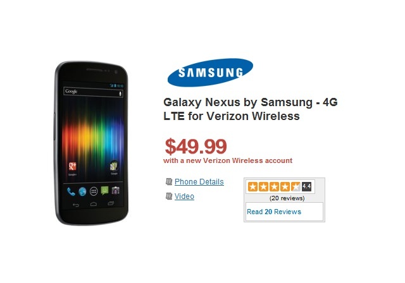Click the Google search bar on phone
The image size is (405, 283).
[x=93, y=92]
